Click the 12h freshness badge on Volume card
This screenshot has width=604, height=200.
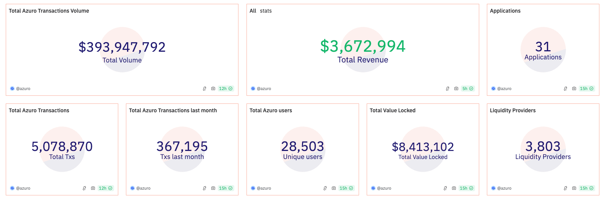coord(226,89)
